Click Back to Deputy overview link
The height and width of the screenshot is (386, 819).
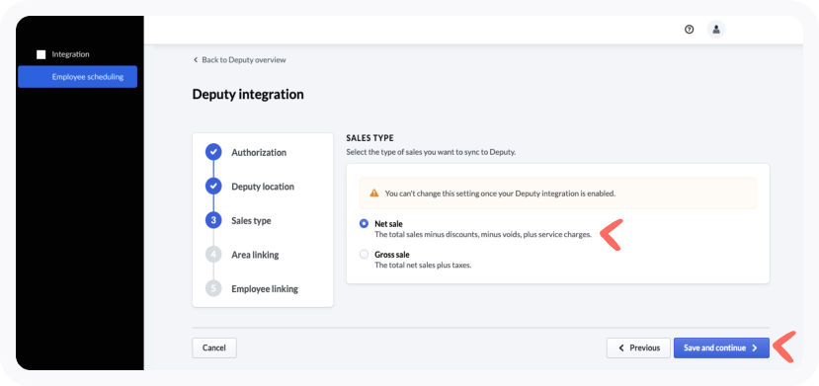tap(240, 60)
